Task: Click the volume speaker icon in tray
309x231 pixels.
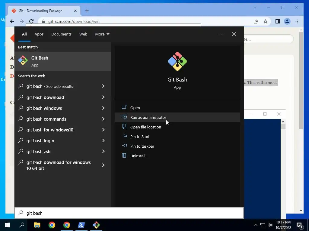Action: [x=270, y=225]
